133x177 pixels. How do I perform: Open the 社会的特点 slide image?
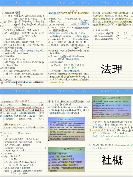(66, 159)
